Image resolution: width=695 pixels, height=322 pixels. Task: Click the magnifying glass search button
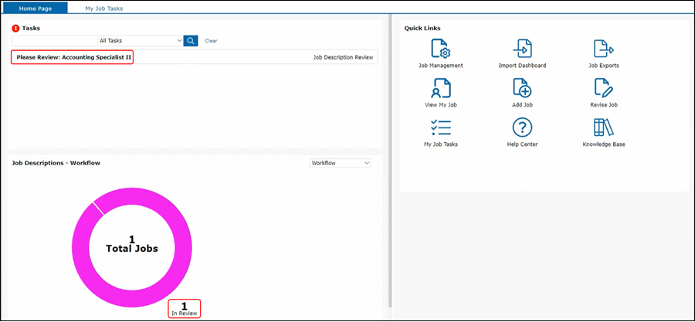pyautogui.click(x=191, y=40)
